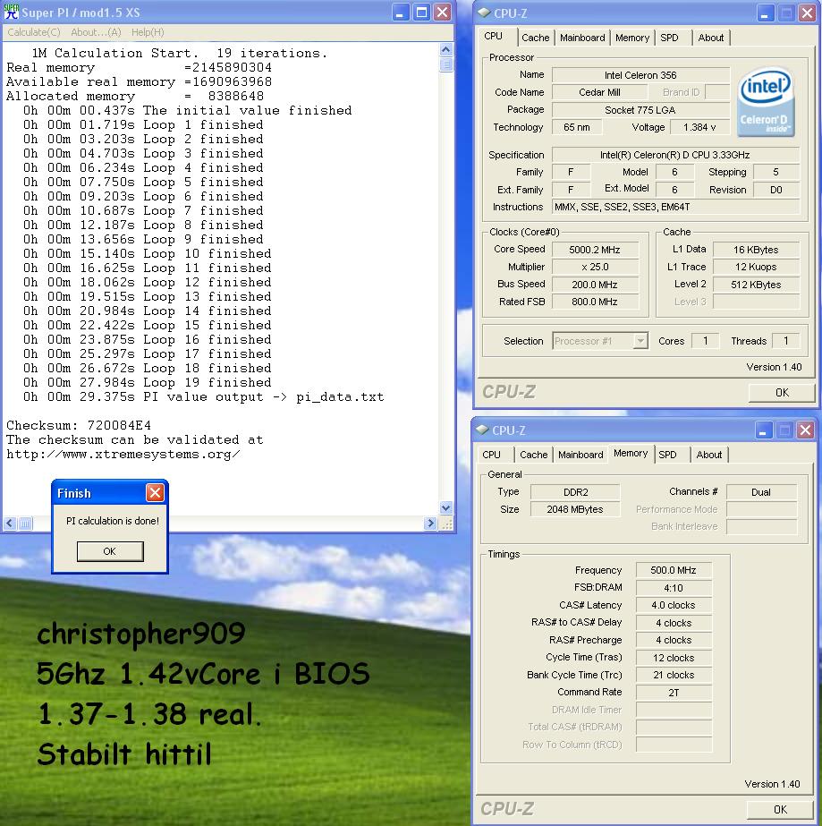
Task: Switch to About tab in bottom CPU-Z
Action: pos(708,454)
